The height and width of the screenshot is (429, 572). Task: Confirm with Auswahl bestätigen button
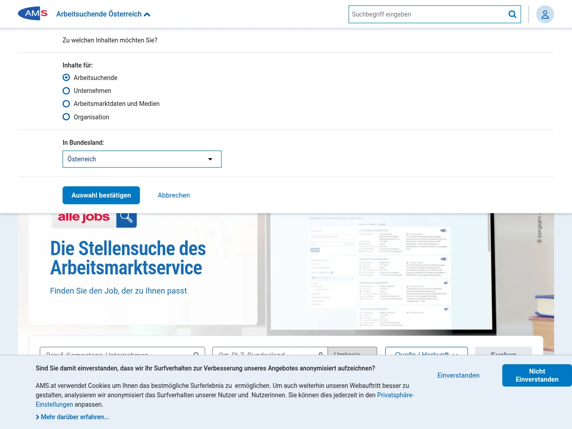(x=101, y=195)
